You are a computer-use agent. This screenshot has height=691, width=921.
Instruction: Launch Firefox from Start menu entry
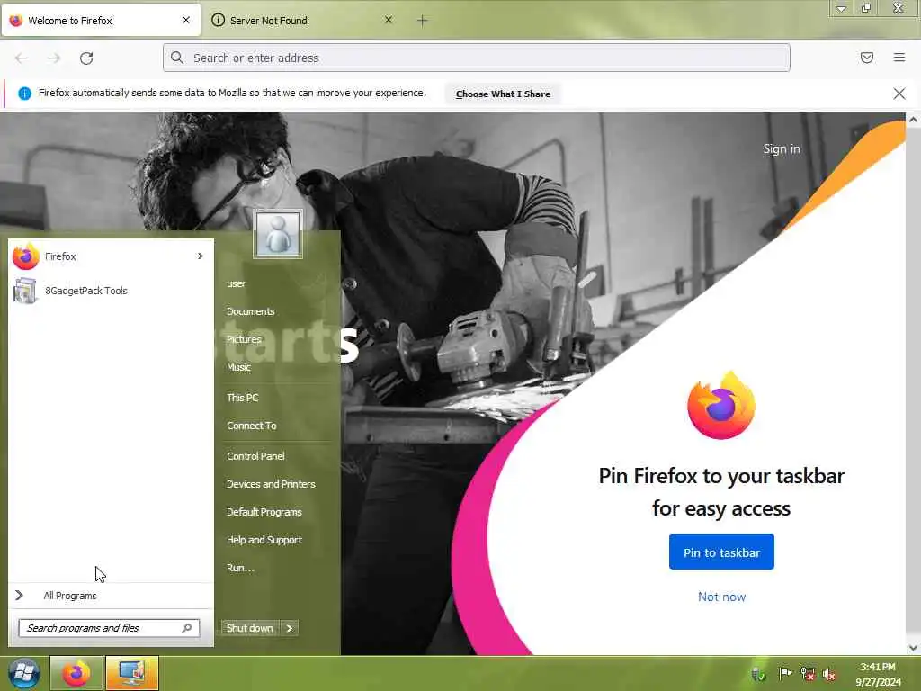[111, 256]
